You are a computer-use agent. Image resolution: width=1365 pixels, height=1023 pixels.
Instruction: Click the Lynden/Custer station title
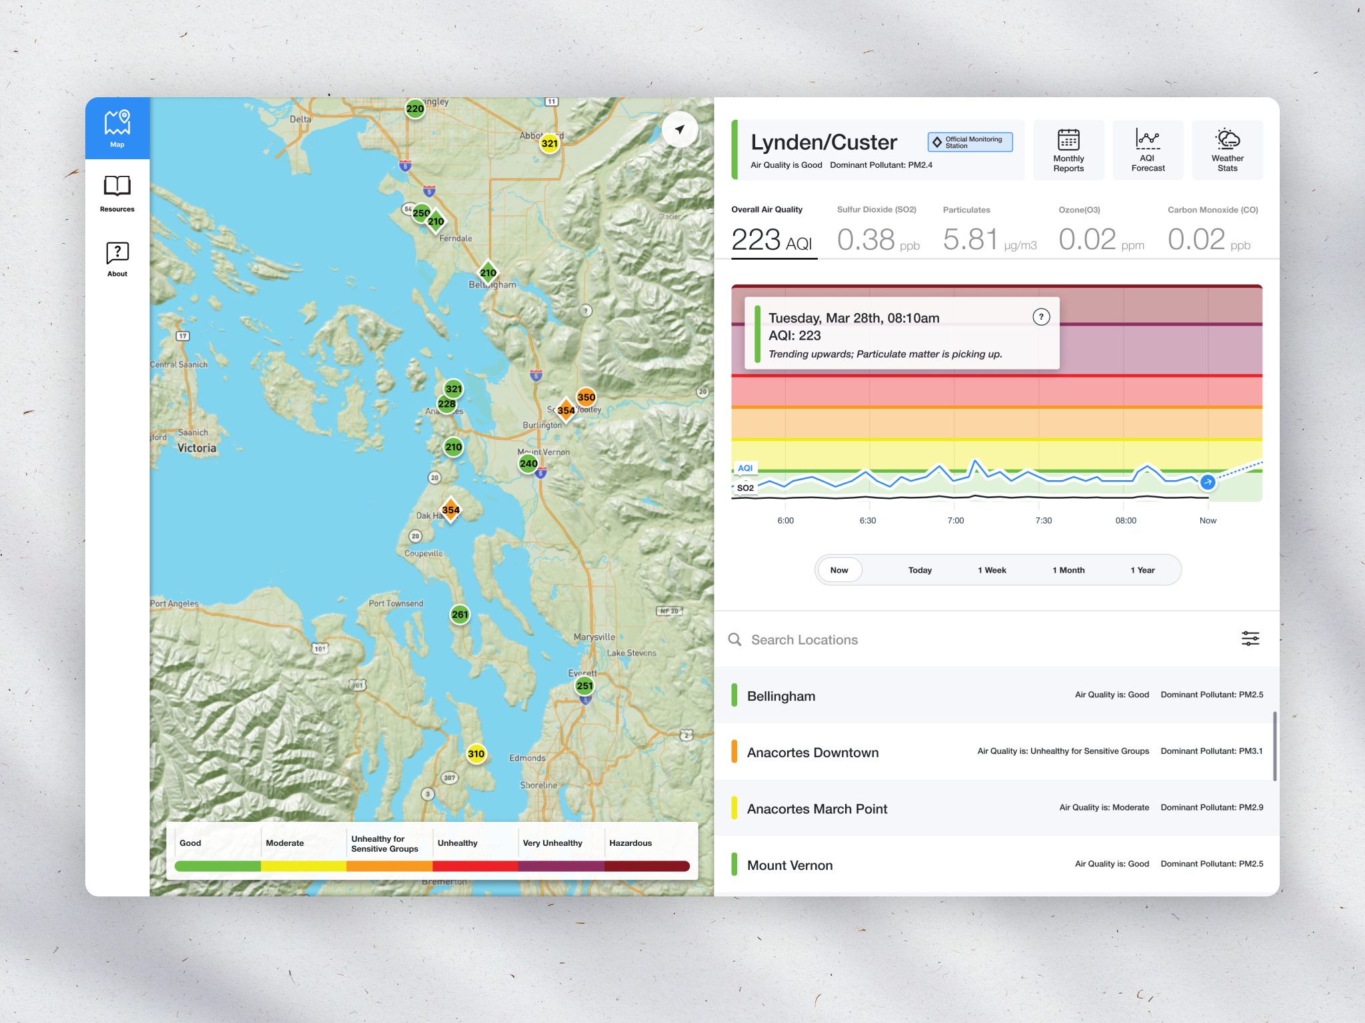tap(824, 142)
